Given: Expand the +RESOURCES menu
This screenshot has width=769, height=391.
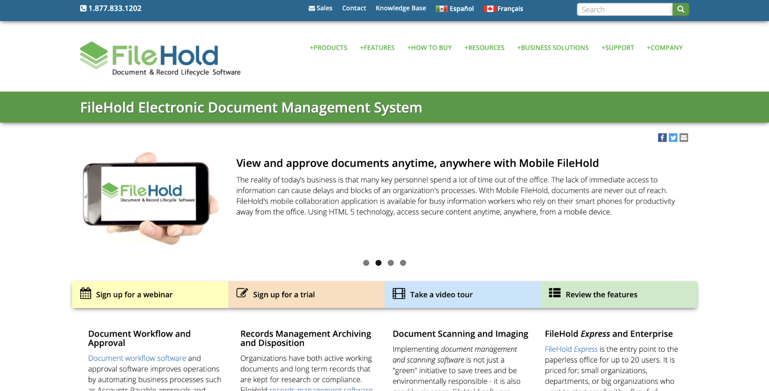Looking at the screenshot, I should point(484,48).
